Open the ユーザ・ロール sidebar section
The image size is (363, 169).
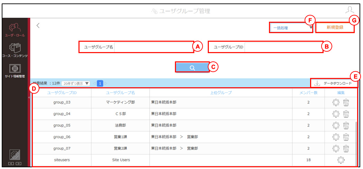point(15,29)
